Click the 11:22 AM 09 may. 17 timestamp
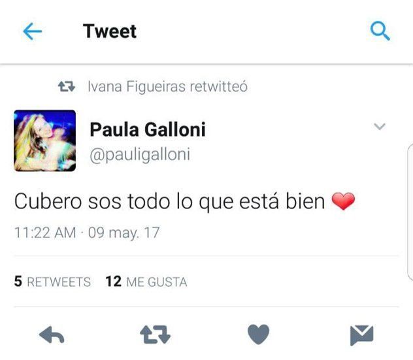The width and height of the screenshot is (413, 360). 87,233
